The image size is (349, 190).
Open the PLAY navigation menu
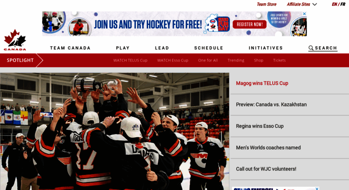pyautogui.click(x=123, y=48)
